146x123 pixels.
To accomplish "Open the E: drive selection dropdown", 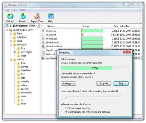I will 38,26.
